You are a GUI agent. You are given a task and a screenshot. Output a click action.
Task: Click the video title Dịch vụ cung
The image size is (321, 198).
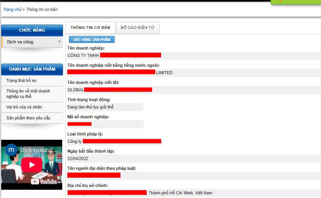39,150
